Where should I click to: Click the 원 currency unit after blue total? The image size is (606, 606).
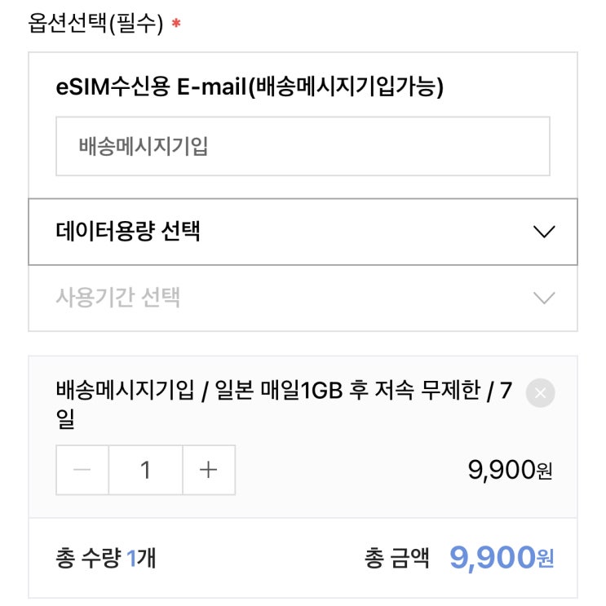tap(545, 560)
